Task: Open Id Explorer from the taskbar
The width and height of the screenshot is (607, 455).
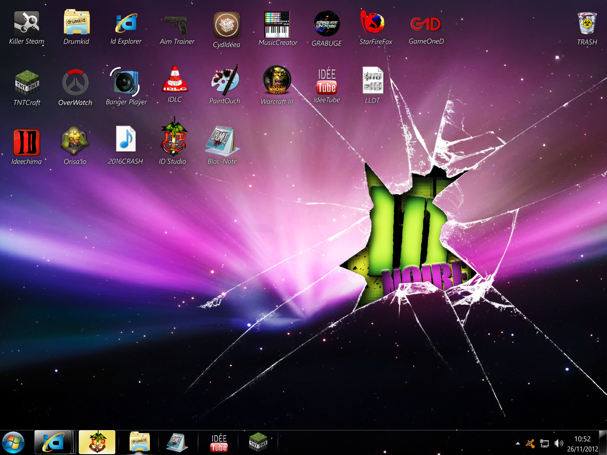Action: 53,442
